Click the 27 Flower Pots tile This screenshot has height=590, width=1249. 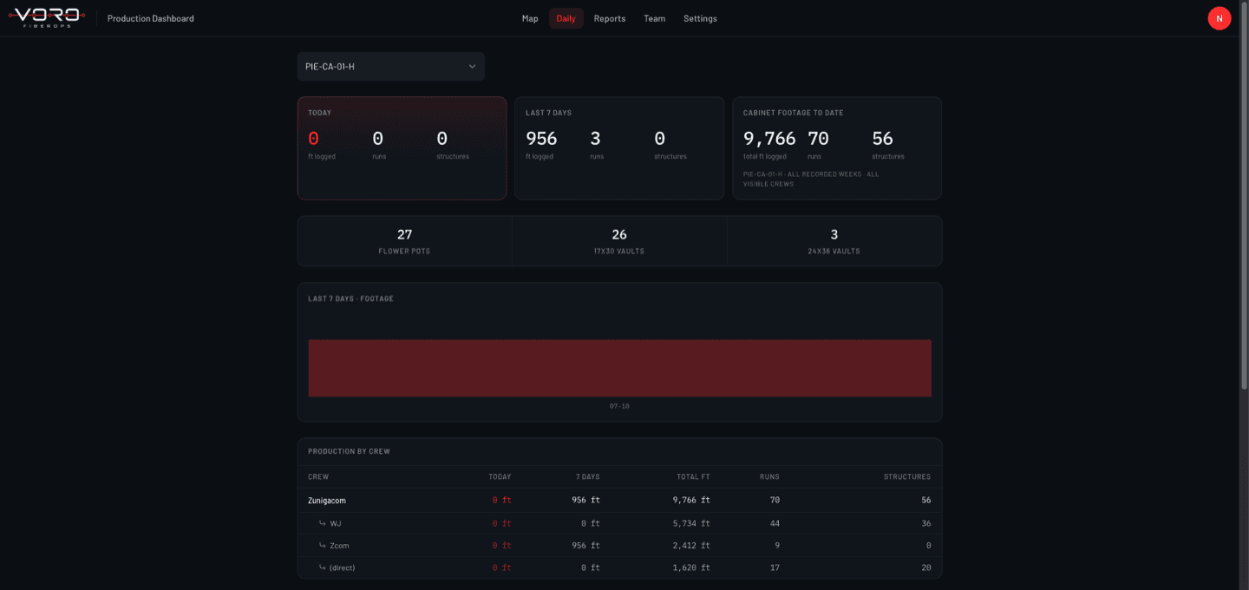(x=404, y=241)
